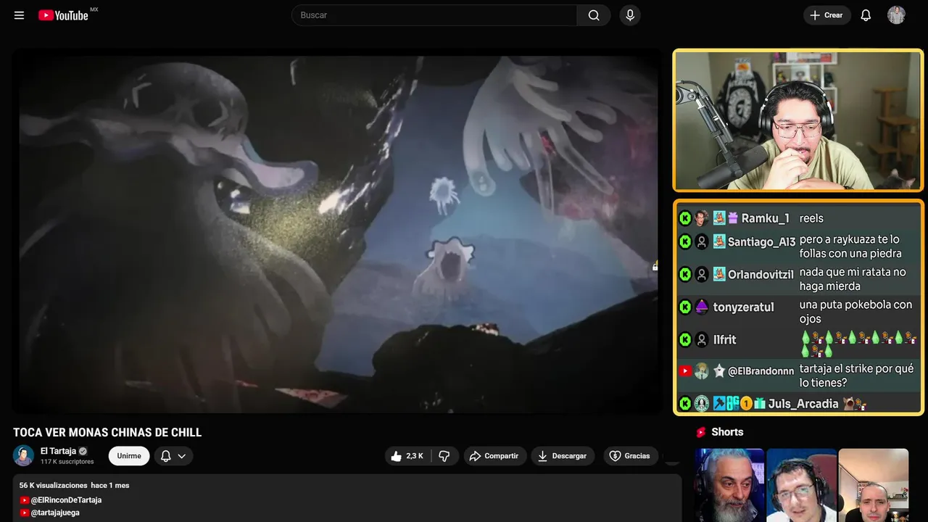Image resolution: width=928 pixels, height=522 pixels.
Task: Open El Tartaja channel avatar
Action: [23, 455]
